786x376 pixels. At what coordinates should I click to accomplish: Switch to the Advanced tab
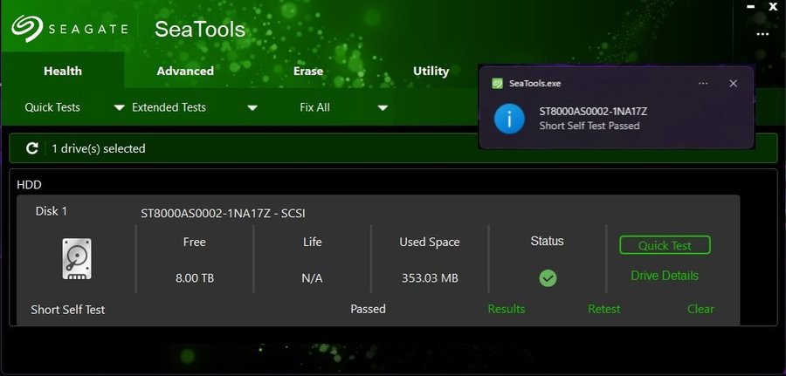coord(185,71)
